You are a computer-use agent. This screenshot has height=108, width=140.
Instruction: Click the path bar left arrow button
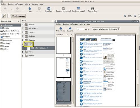(9, 16)
